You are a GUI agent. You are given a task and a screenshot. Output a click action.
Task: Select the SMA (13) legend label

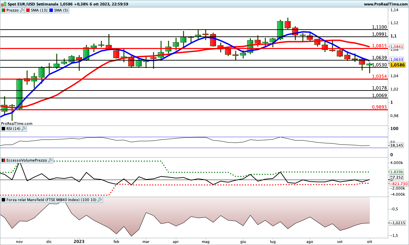point(39,10)
